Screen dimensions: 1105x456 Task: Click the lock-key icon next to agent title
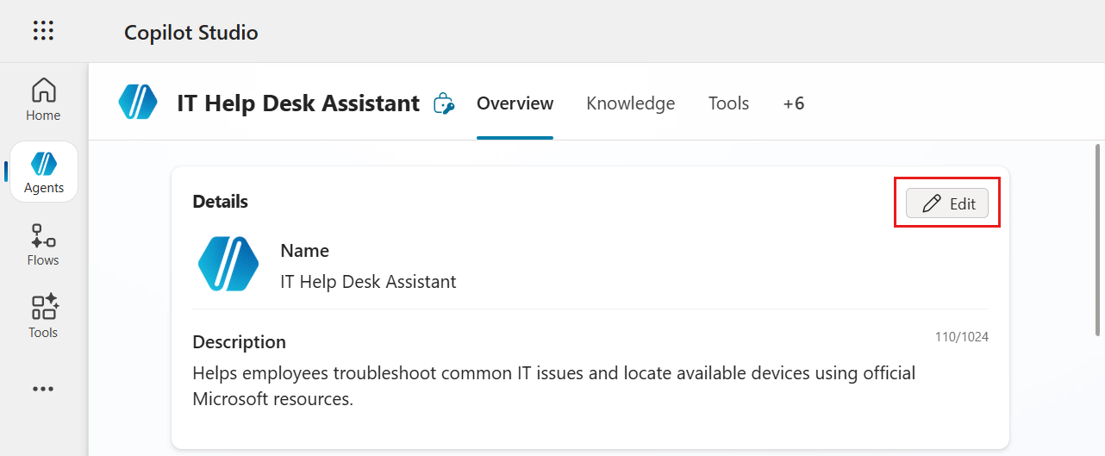(x=444, y=103)
